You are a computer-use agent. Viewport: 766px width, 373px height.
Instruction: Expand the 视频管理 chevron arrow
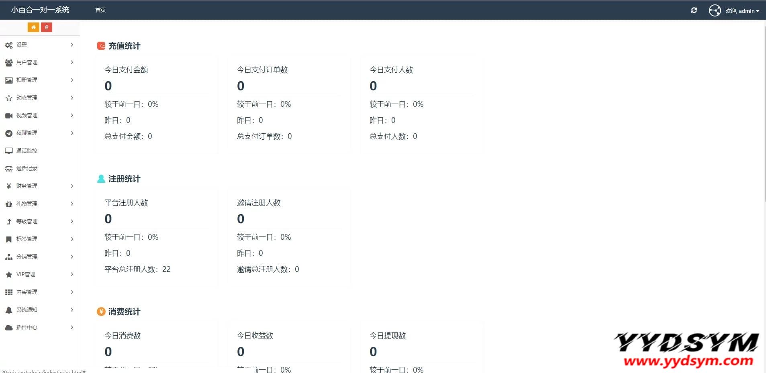coord(72,115)
